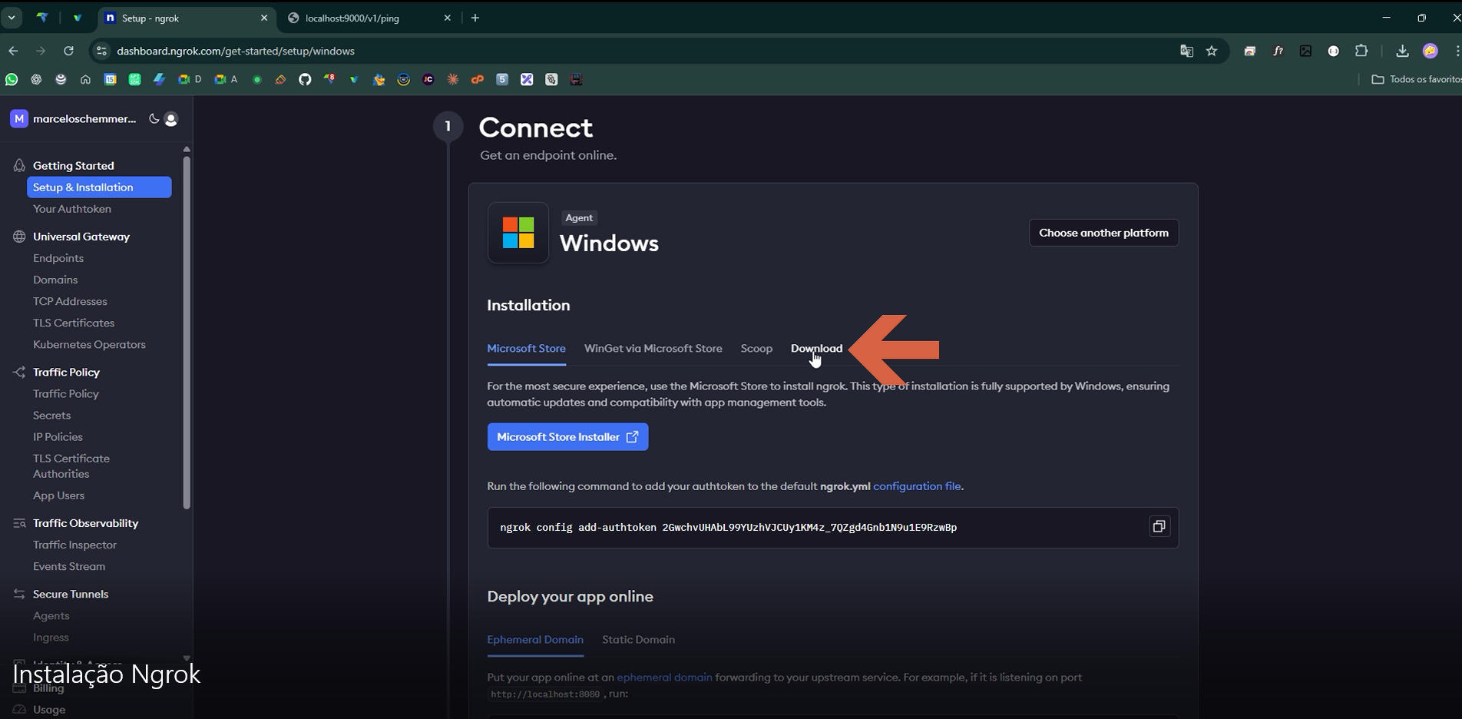The image size is (1462, 719).
Task: Open Agents under Secure Tunnels
Action: (51, 615)
